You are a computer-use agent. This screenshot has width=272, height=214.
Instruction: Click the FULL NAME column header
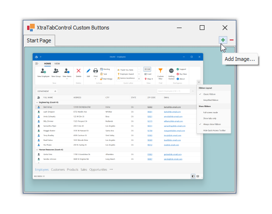point(48,97)
